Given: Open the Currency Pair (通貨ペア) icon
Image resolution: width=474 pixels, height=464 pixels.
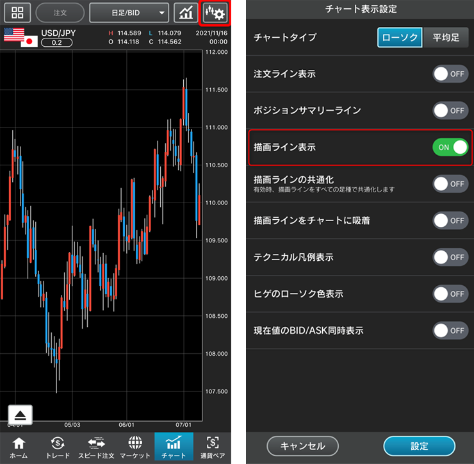Looking at the screenshot, I should pyautogui.click(x=212, y=447).
